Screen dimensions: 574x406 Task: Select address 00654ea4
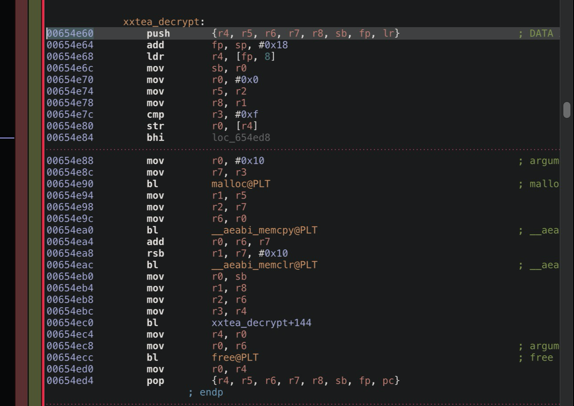pyautogui.click(x=70, y=242)
